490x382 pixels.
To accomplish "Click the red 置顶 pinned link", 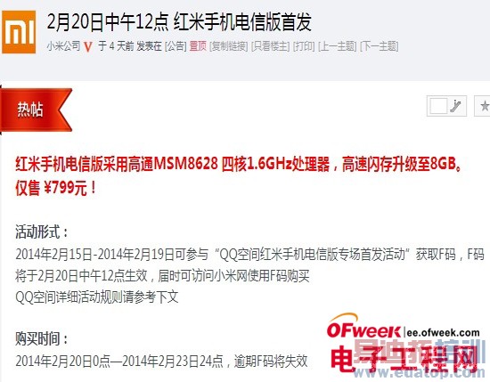I will 198,46.
